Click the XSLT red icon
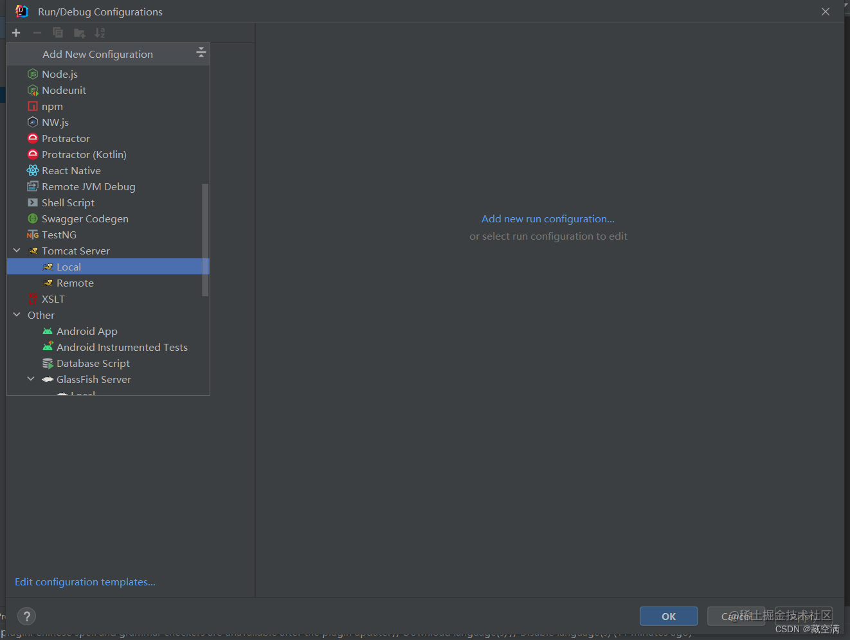The width and height of the screenshot is (850, 640). [x=33, y=299]
